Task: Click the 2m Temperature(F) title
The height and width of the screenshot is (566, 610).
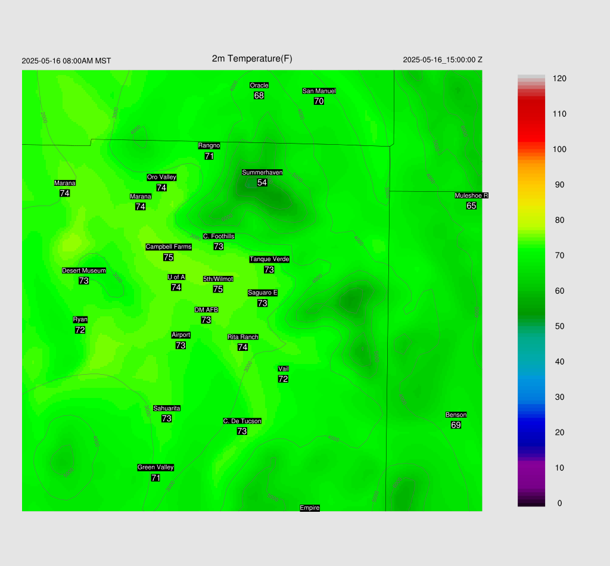Action: [x=252, y=58]
